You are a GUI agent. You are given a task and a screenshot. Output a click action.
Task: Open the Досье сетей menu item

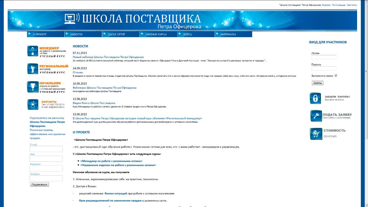click(121, 34)
